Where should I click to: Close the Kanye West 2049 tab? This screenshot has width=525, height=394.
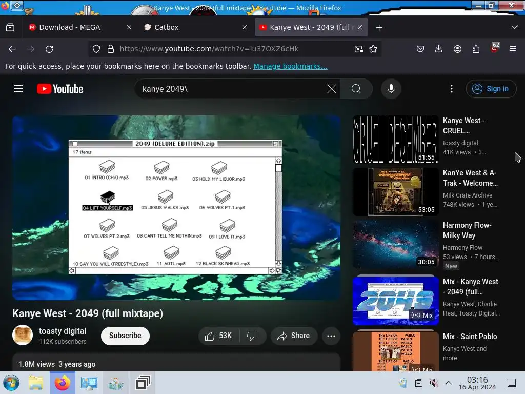pyautogui.click(x=360, y=28)
